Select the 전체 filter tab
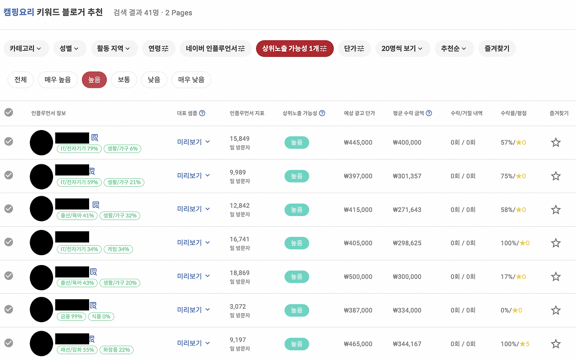The width and height of the screenshot is (576, 360). pyautogui.click(x=20, y=80)
